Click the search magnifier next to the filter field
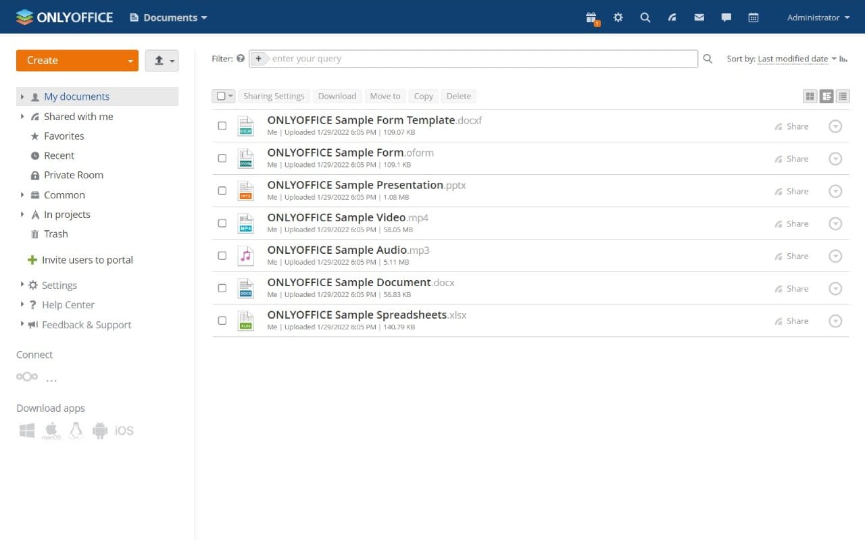The height and width of the screenshot is (540, 865). (x=707, y=59)
